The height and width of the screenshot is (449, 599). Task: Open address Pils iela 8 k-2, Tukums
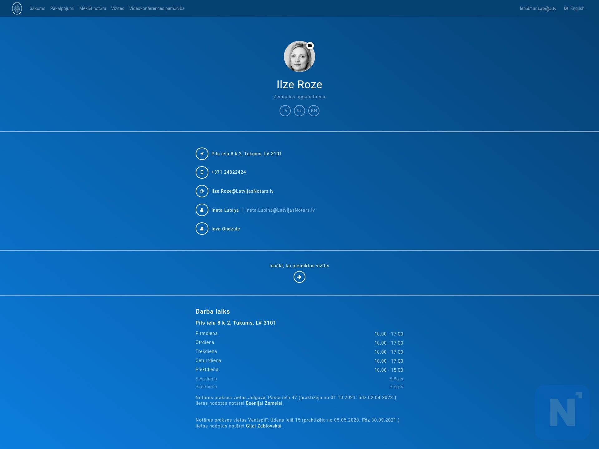tap(246, 154)
